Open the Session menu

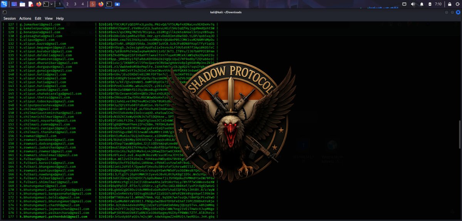pos(10,18)
